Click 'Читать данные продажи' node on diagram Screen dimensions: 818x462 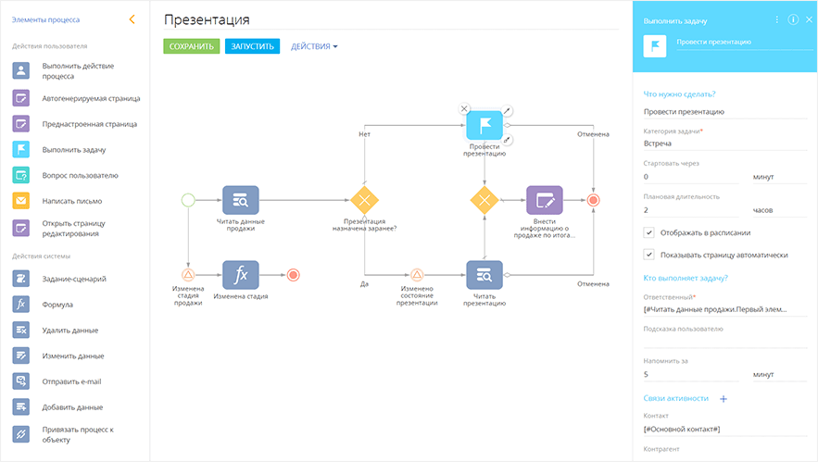point(241,200)
